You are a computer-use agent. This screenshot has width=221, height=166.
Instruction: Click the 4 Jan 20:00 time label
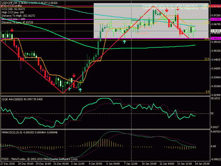pos(95,164)
